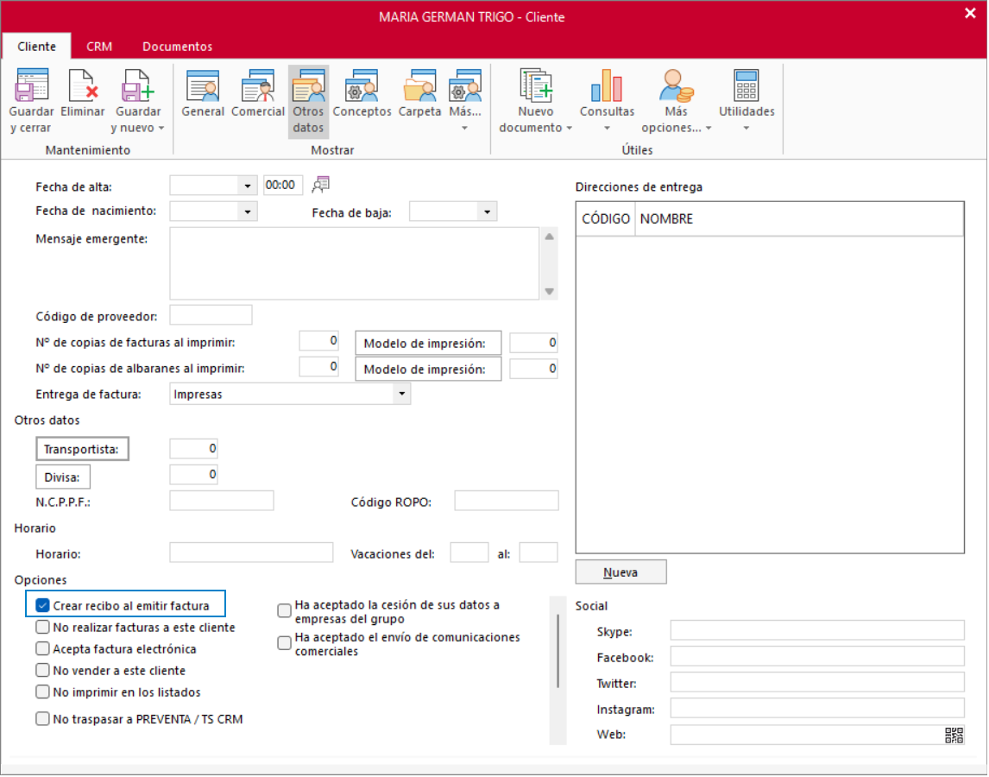Click the Horario input field
Viewport: 989px width, 777px height.
[x=251, y=553]
